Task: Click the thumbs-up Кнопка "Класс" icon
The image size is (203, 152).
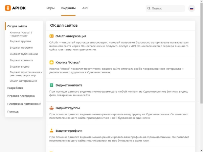Action: tap(51, 62)
